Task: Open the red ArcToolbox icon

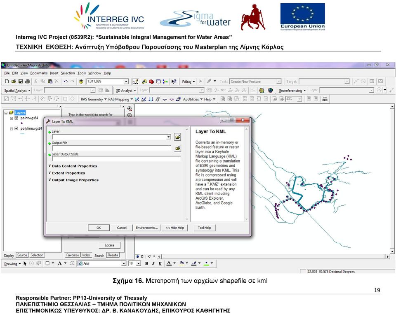Action: 151,81
